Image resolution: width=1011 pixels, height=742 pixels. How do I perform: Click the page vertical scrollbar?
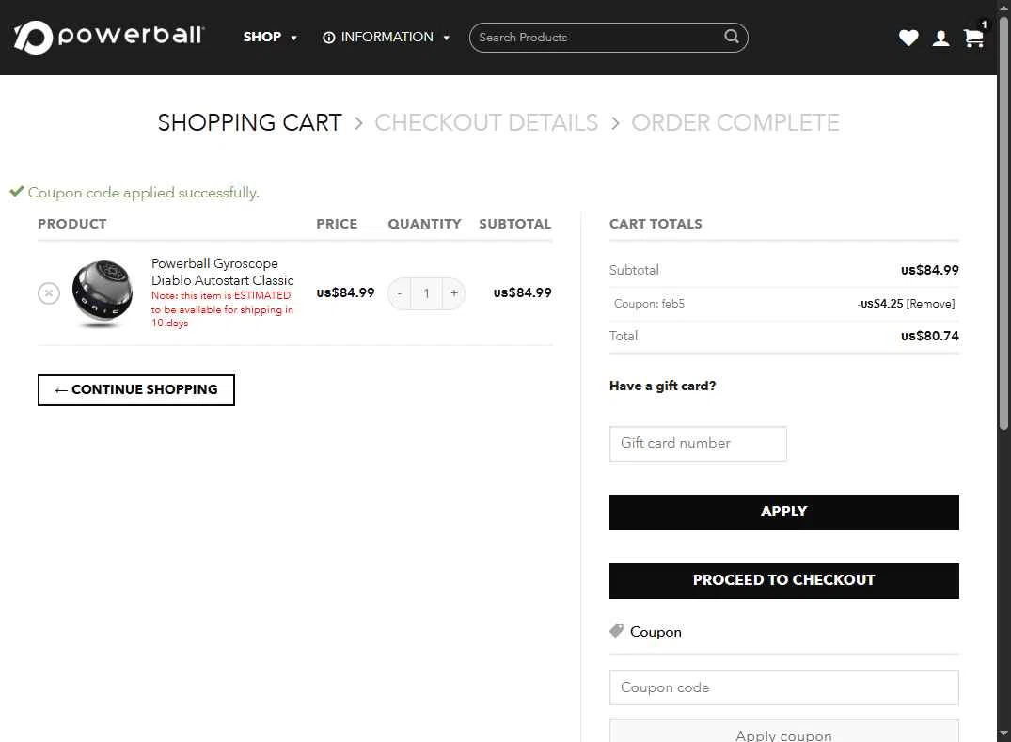[x=1003, y=222]
